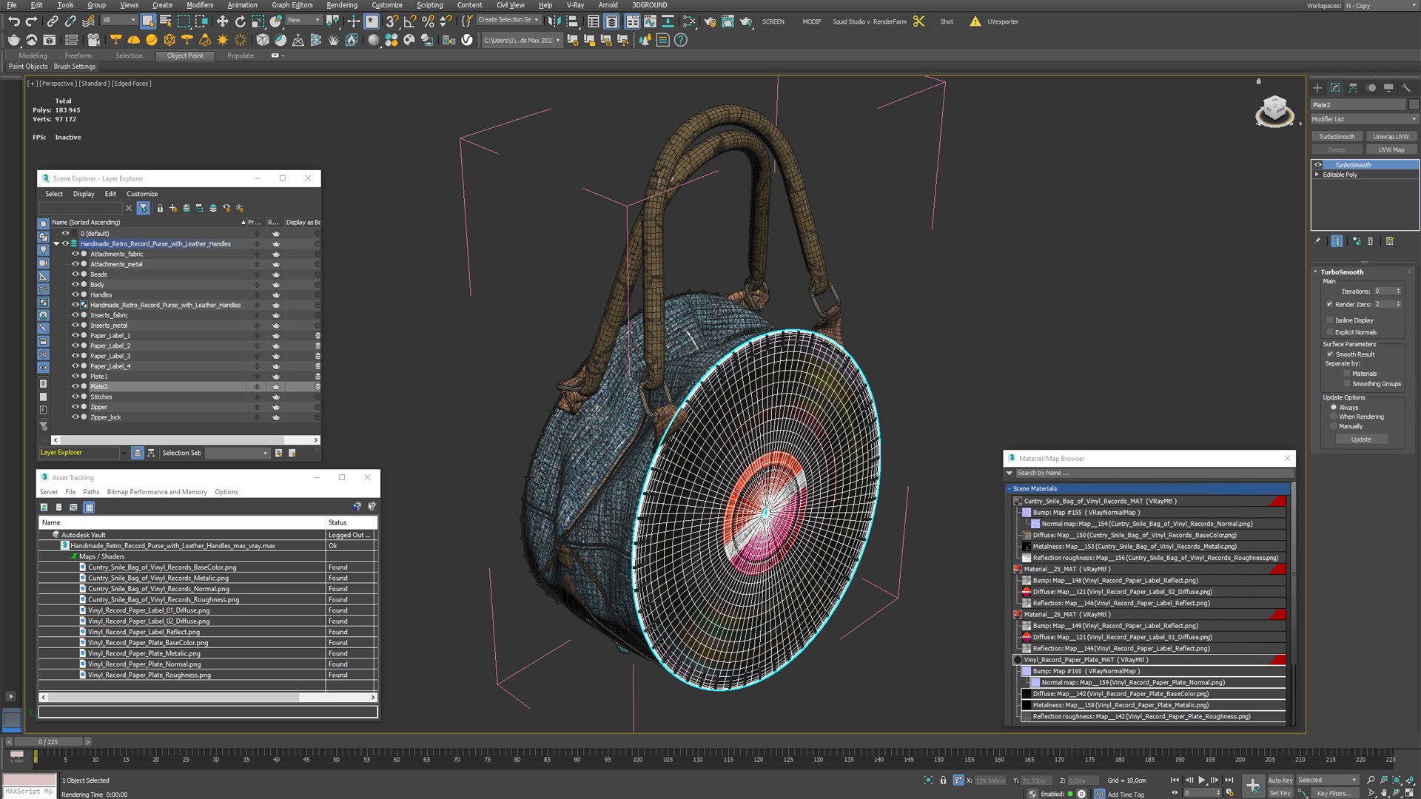Screen dimensions: 1421x799
Task: Click the V-Ray logo toolbar icon
Action: point(467,40)
